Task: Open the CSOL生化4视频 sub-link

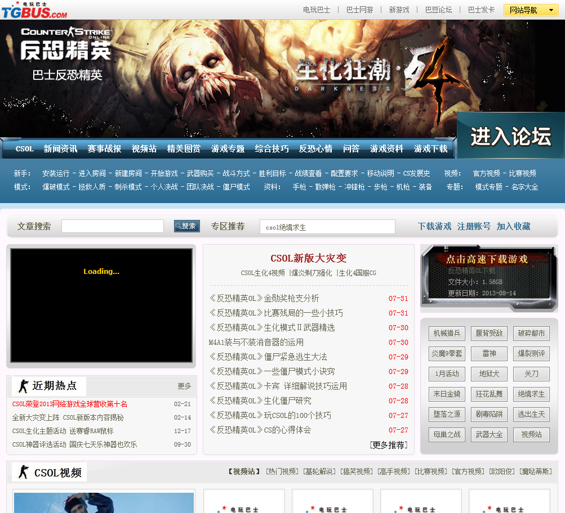Action: (x=263, y=273)
